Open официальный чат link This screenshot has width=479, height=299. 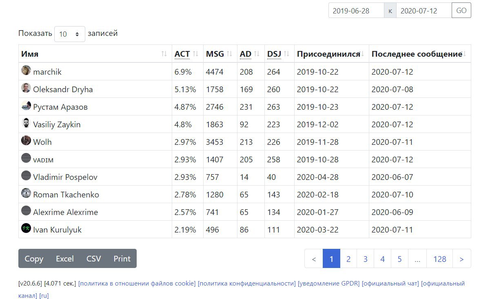[x=390, y=283]
